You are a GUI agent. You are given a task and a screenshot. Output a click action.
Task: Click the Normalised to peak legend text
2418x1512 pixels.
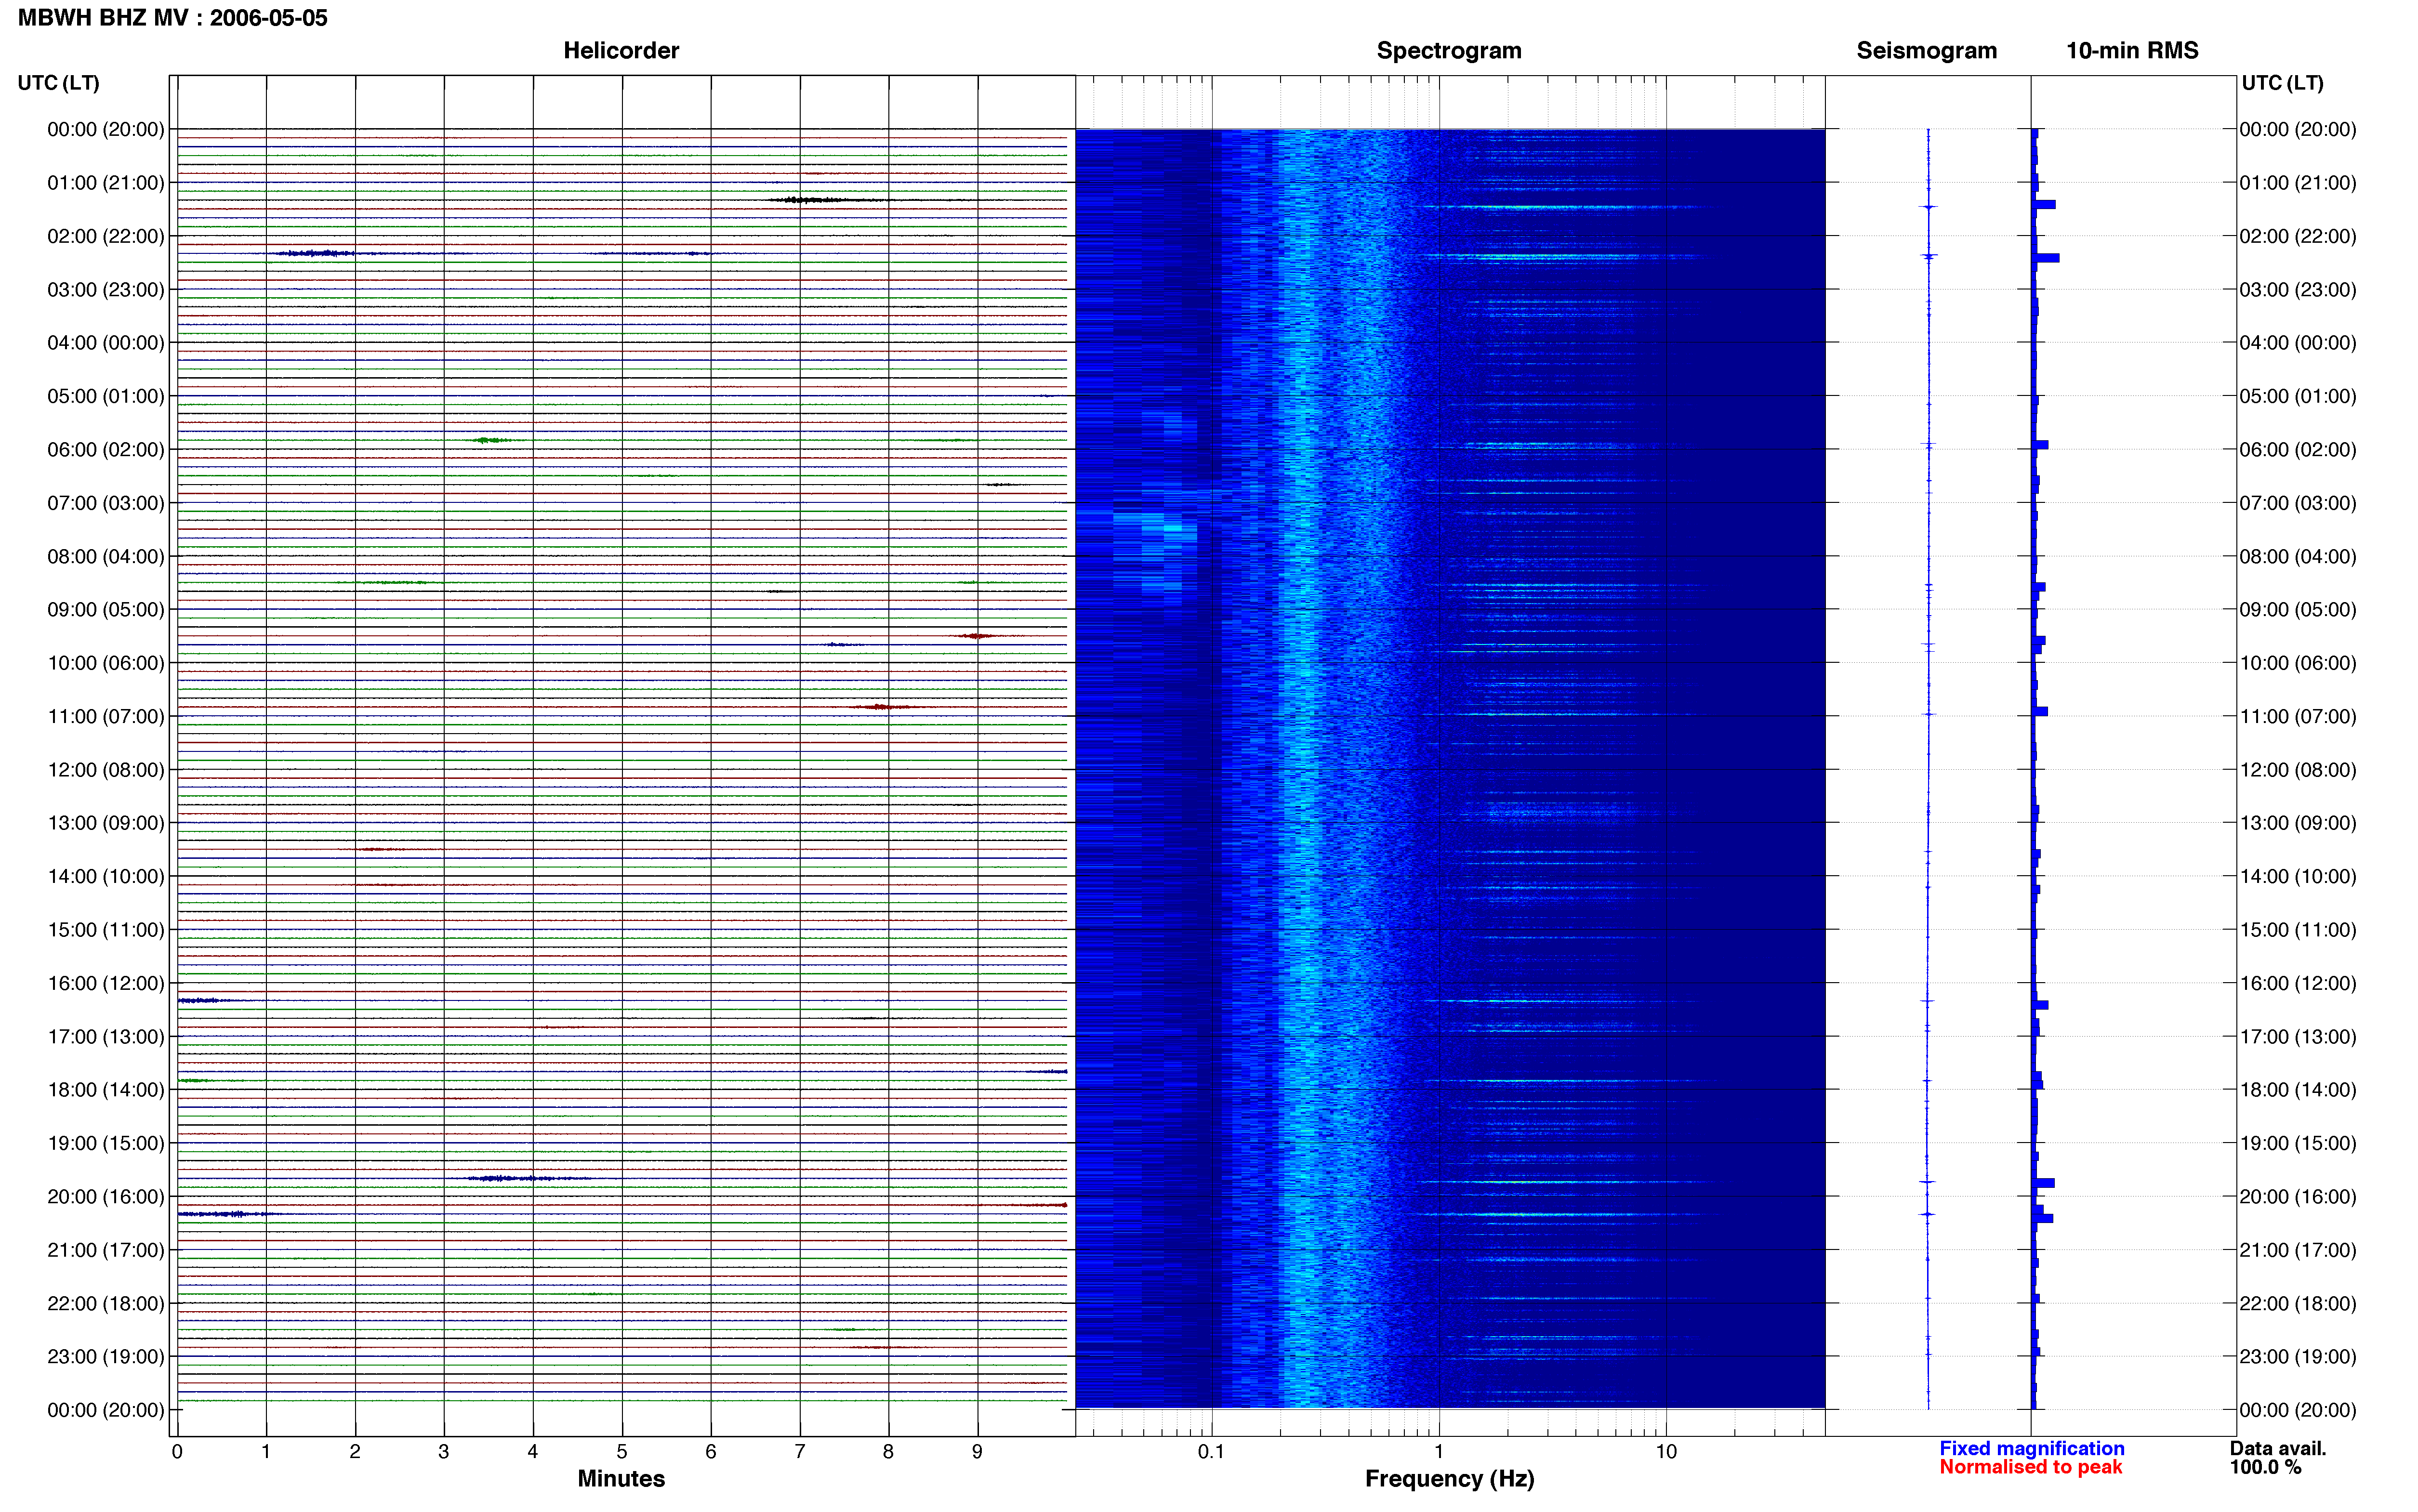[2030, 1467]
